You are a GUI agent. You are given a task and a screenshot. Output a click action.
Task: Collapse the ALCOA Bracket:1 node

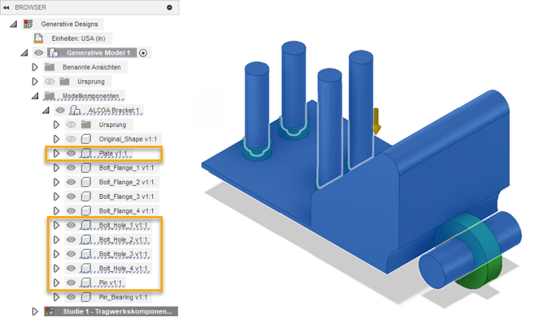[x=46, y=110]
